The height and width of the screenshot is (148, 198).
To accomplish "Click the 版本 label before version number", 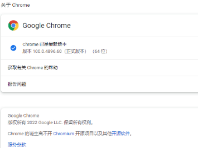I will coord(27,51).
